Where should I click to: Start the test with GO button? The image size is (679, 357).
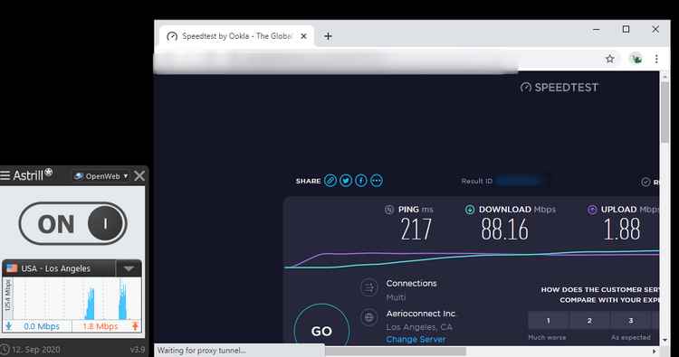pos(321,331)
